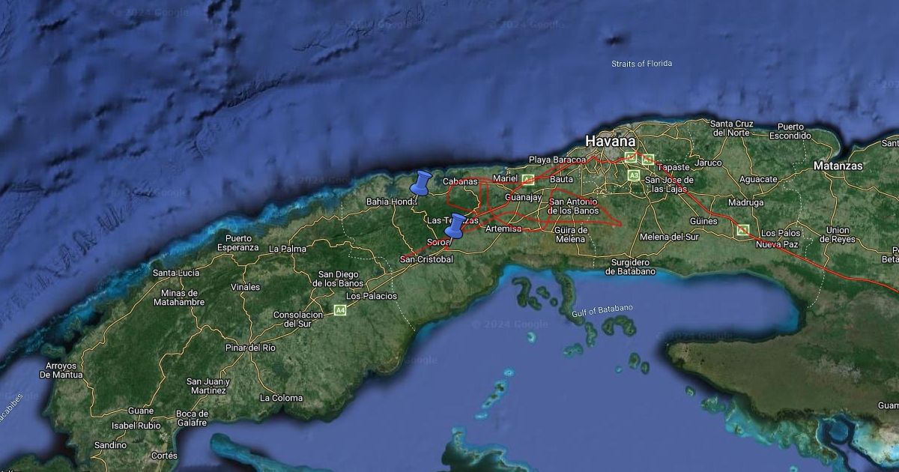Click the A4 road shield near Mariel
This screenshot has height=472, width=899.
coord(528,179)
